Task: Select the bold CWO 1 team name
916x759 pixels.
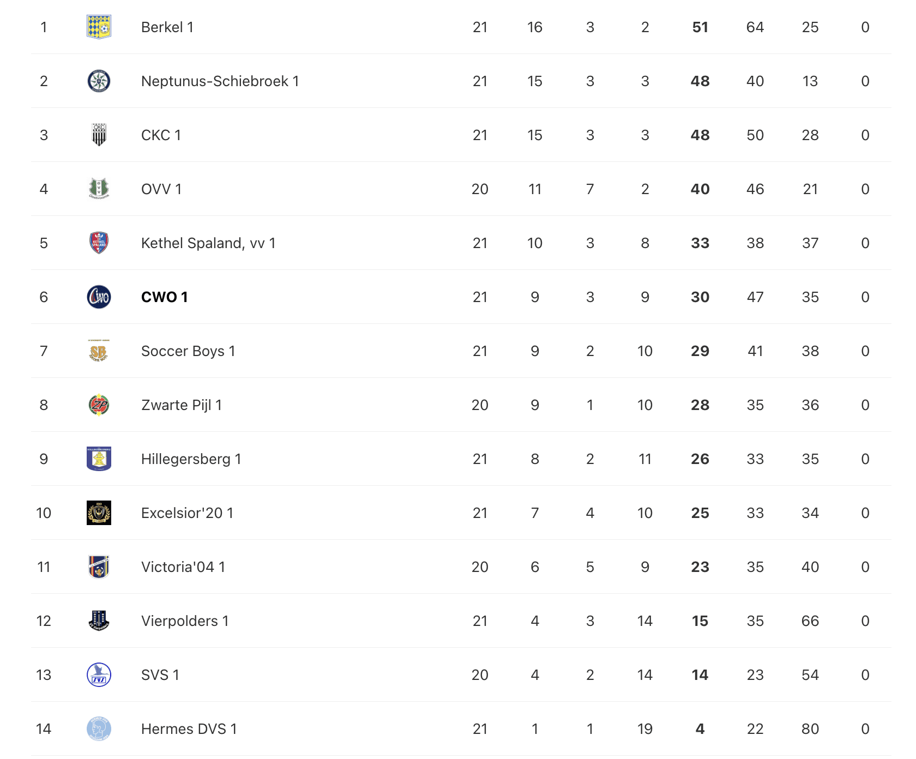Action: [x=164, y=297]
